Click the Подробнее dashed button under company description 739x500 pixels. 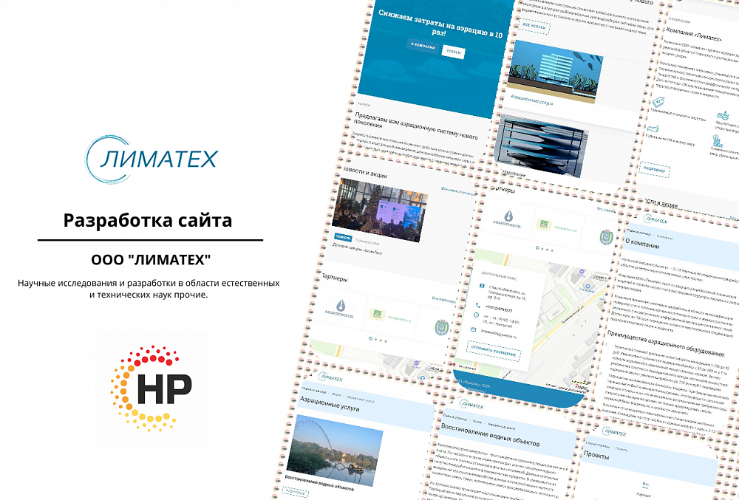tap(654, 169)
